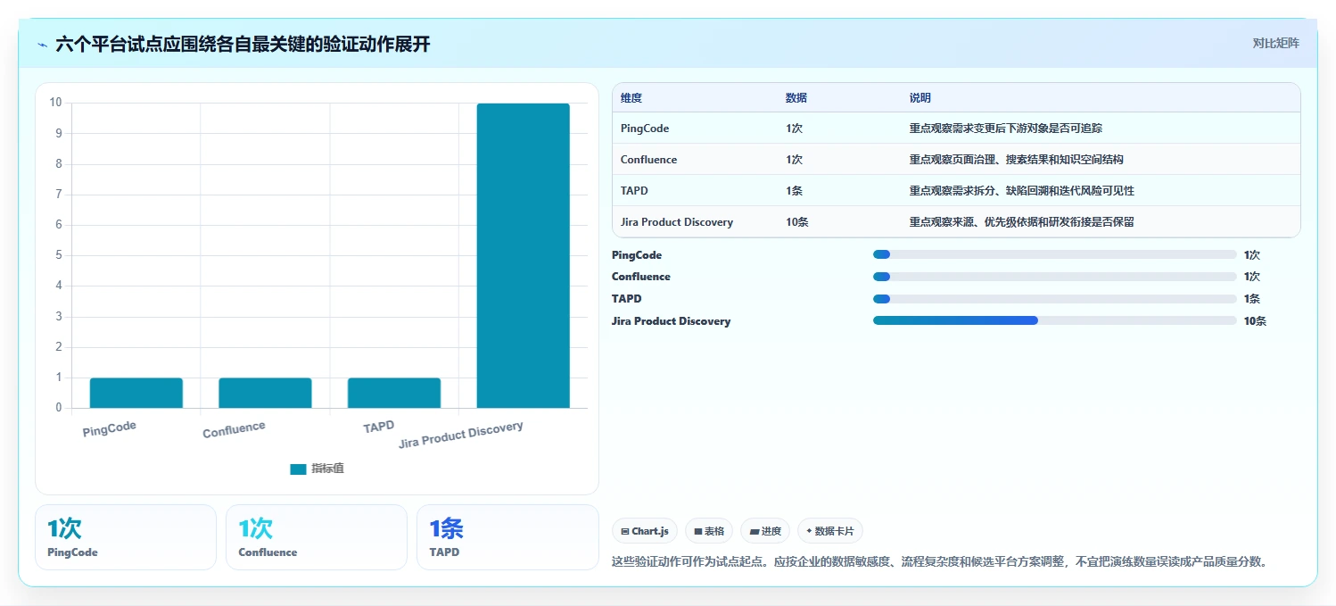Viewport: 1336px width, 606px height.
Task: Open the PingCode 1次 data card
Action: click(126, 537)
